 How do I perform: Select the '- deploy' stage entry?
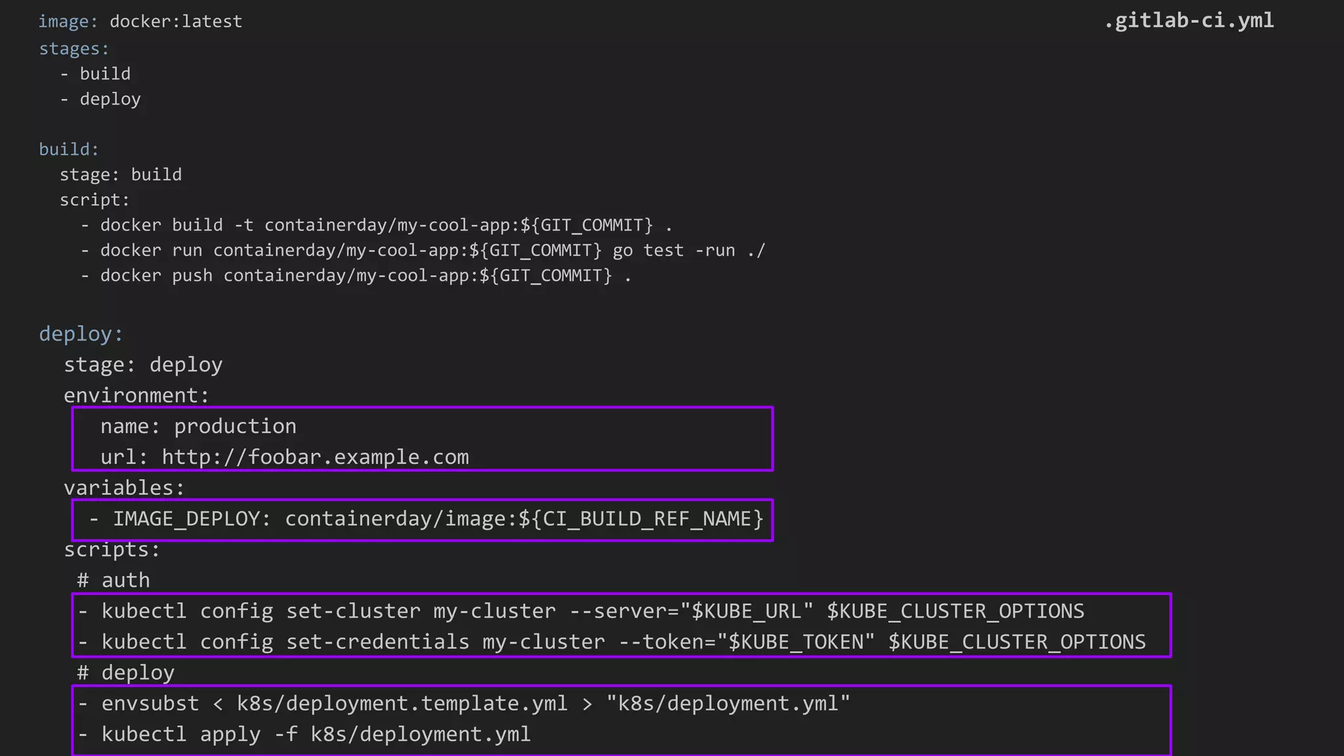pos(100,99)
